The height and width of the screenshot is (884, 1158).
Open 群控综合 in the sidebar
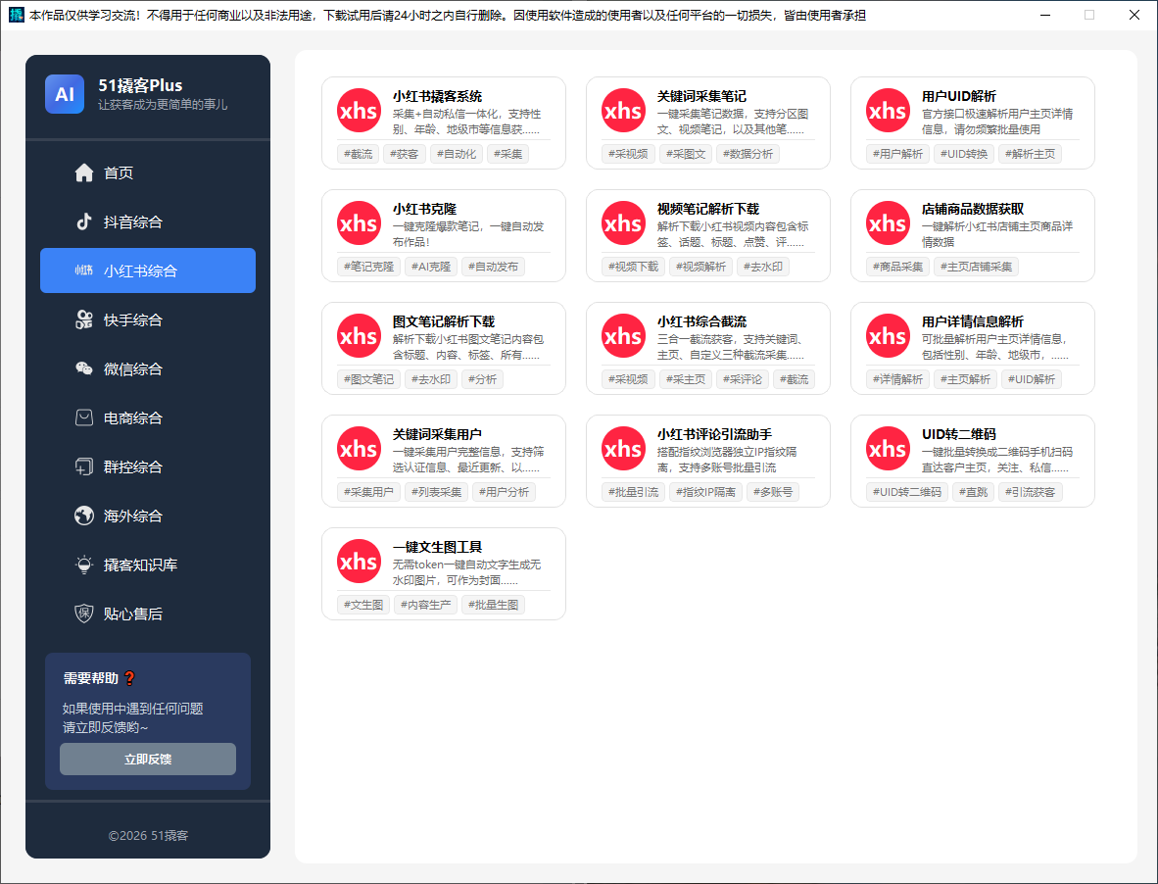(x=148, y=467)
